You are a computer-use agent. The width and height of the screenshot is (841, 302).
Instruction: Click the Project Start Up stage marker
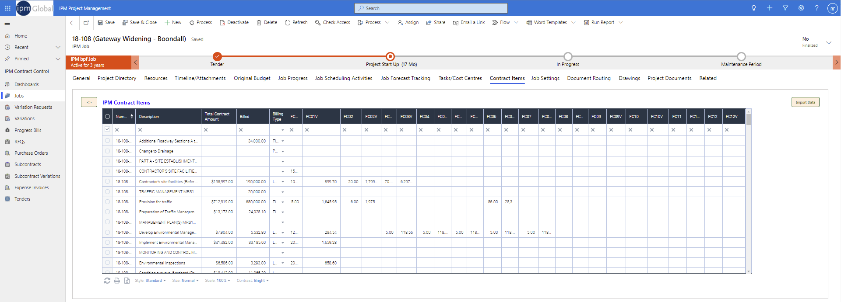390,56
